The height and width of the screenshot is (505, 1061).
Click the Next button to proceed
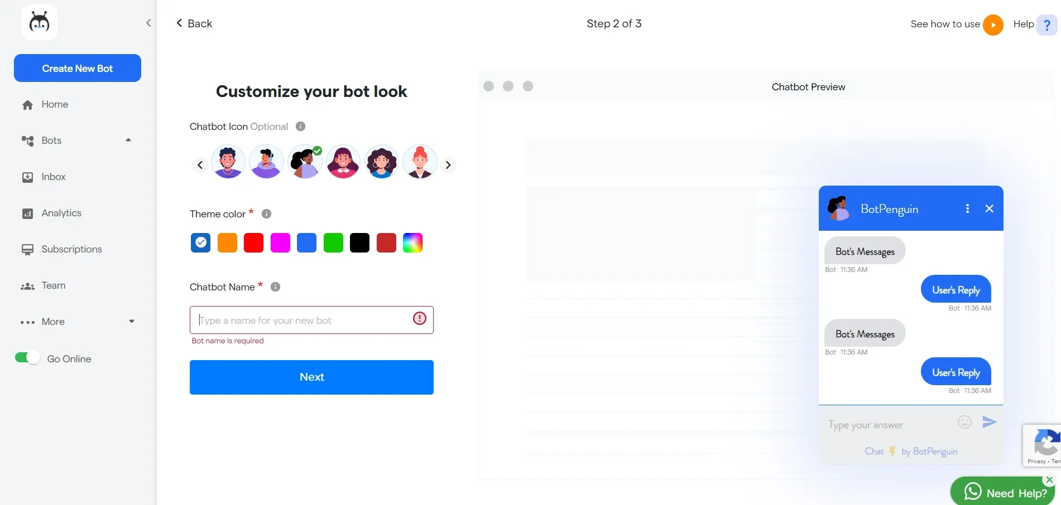coord(311,377)
